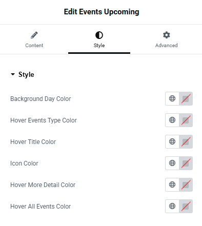This screenshot has height=226, width=202.
Task: Collapse the Style section arrow
Action: pos(13,74)
